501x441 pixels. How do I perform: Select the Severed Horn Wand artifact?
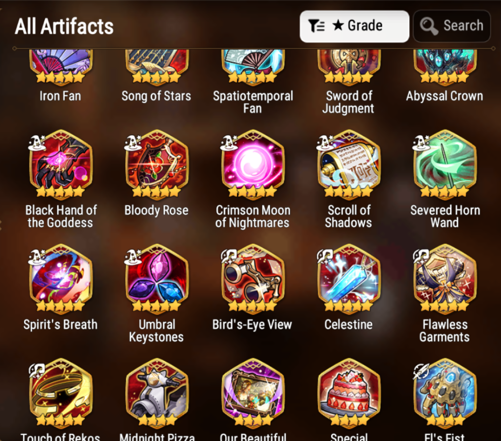pos(445,164)
